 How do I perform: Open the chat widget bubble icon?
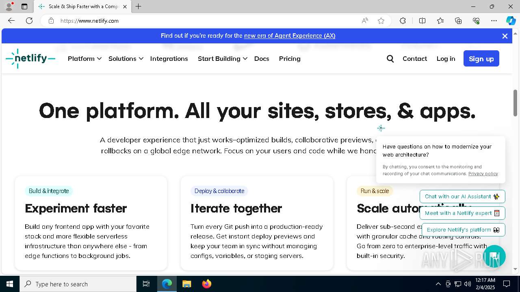(x=494, y=256)
